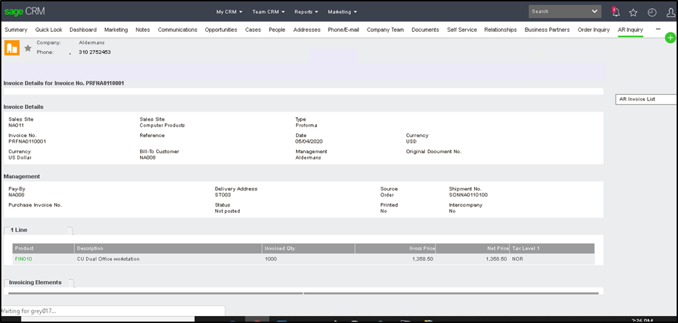Image resolution: width=678 pixels, height=323 pixels.
Task: Open the Marketing dropdown in top bar
Action: tap(342, 12)
